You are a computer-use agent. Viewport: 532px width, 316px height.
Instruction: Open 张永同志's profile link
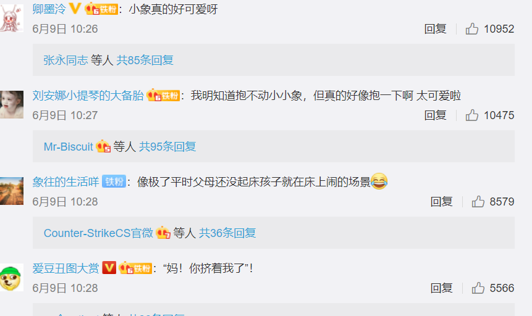coord(66,60)
